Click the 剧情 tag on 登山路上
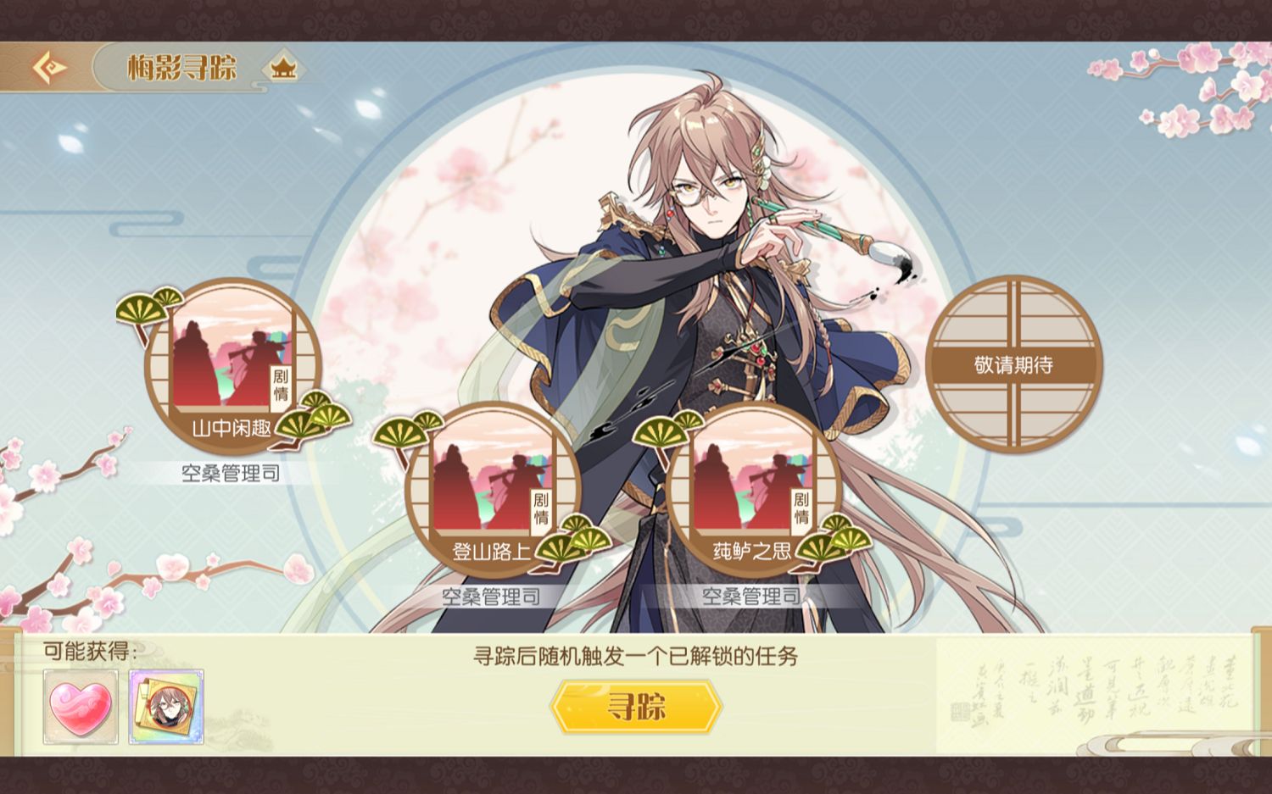Screen dimensions: 1272x794 [541, 508]
